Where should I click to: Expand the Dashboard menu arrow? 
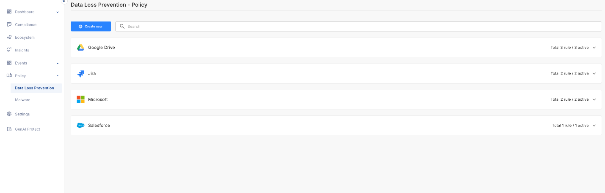(x=58, y=12)
